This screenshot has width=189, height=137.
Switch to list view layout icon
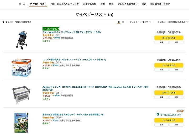(119, 22)
